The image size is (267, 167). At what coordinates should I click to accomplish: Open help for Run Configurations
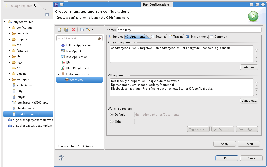[x=61, y=158]
